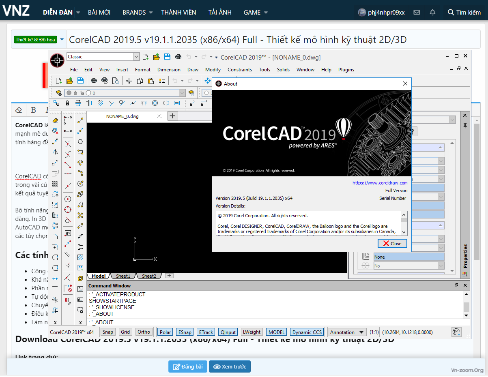Expand the DIỄN ĐÀN menu arrow
The height and width of the screenshot is (377, 488).
coord(78,13)
